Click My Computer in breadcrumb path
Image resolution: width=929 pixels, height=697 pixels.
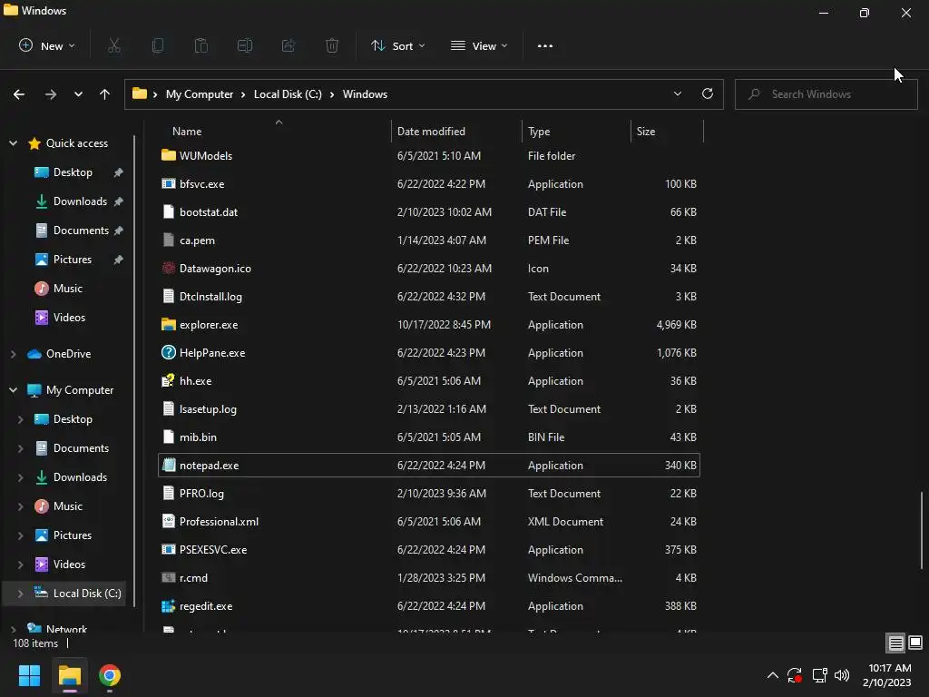coord(199,94)
